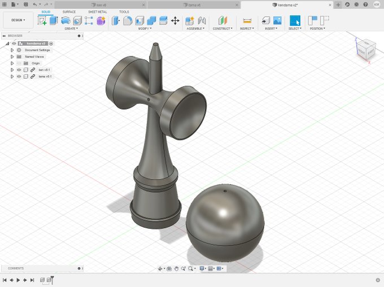Toggle the ken v8:1 selection box

[x=26, y=70]
